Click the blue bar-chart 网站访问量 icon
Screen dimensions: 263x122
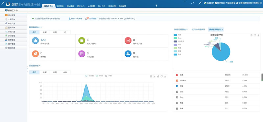pos(36,40)
